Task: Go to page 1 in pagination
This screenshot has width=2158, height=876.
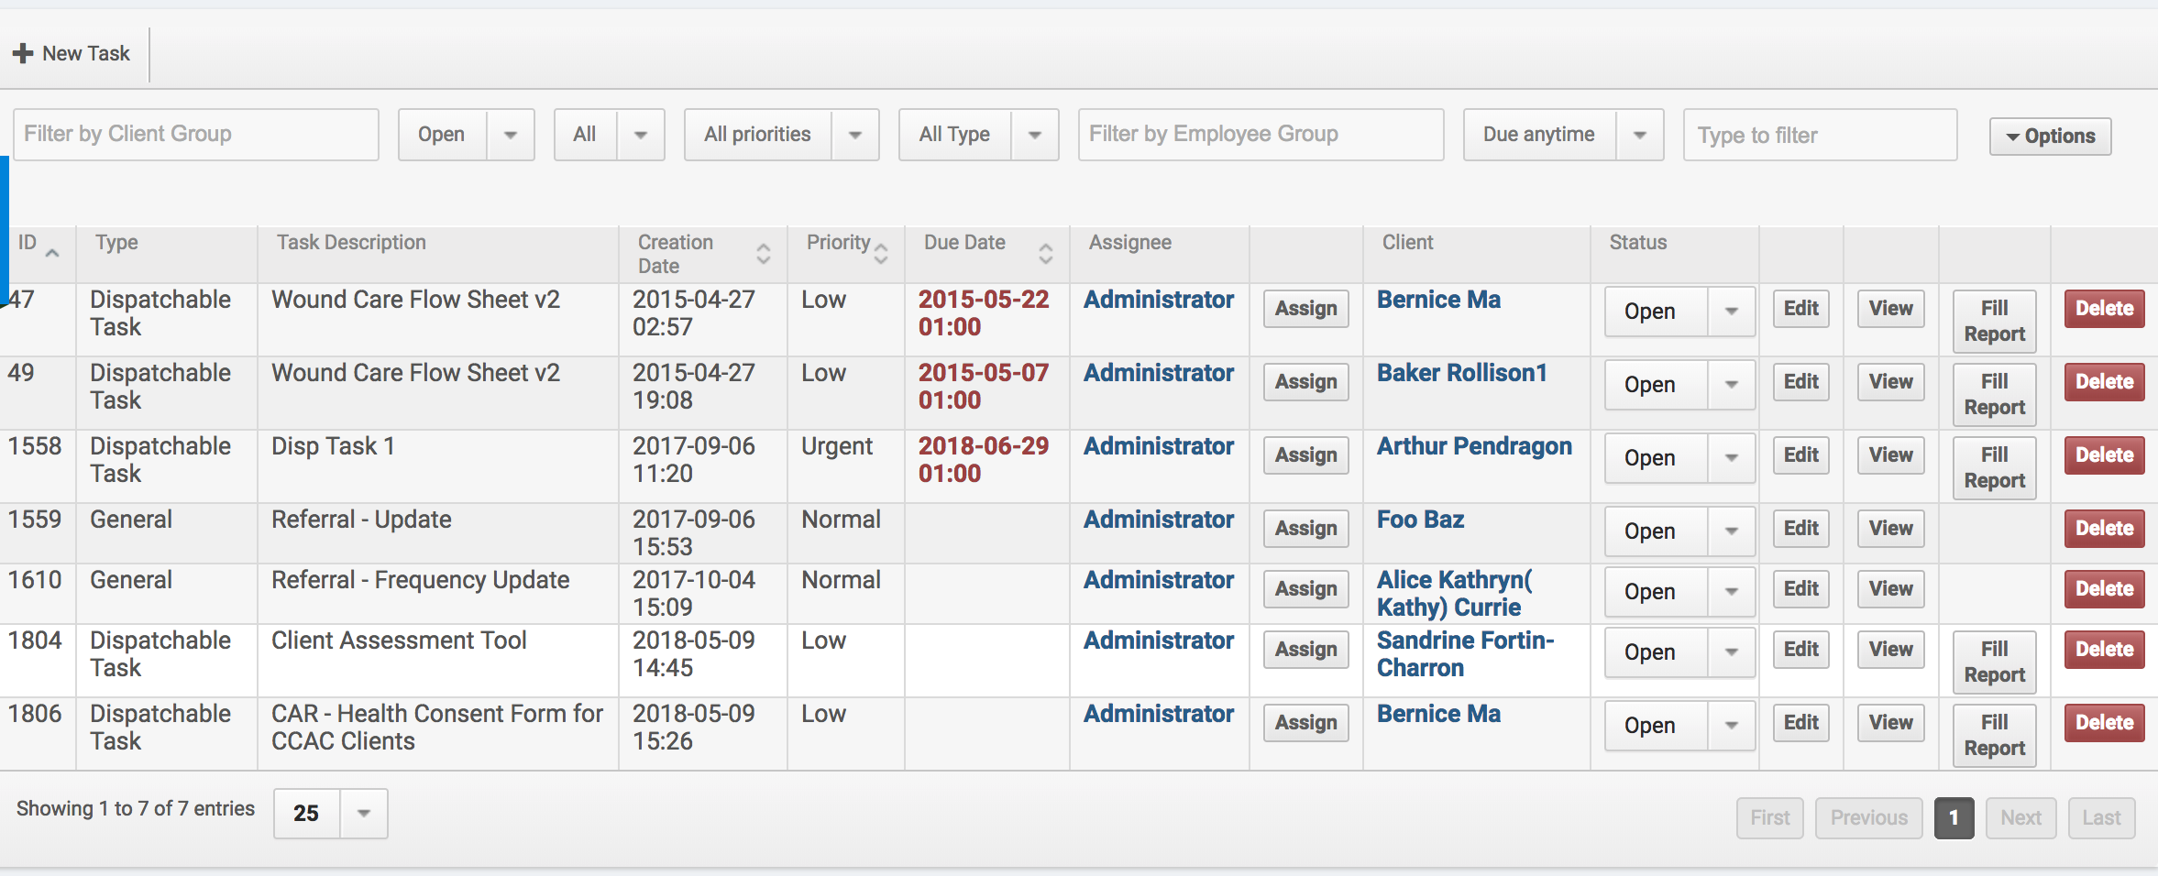Action: pyautogui.click(x=1954, y=818)
